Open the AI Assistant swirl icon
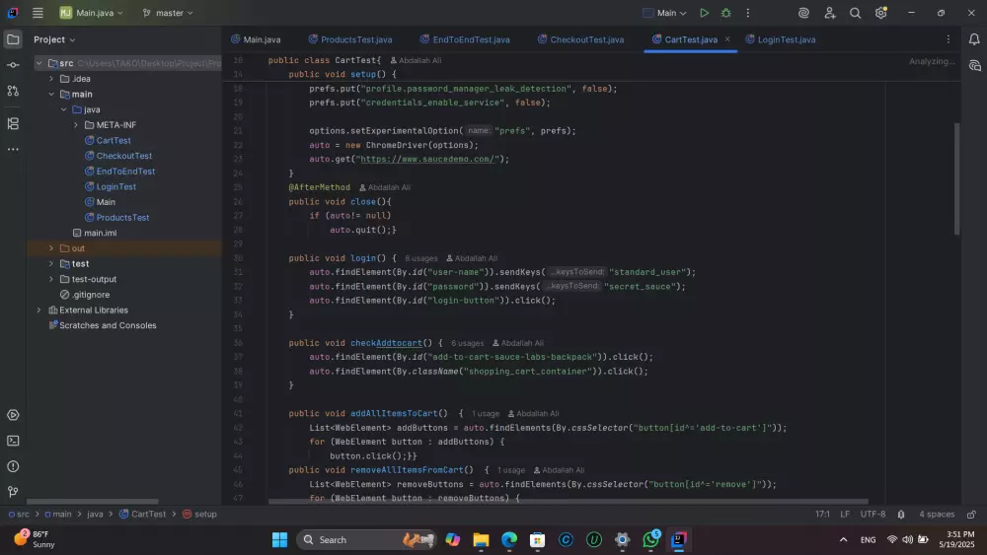Viewport: 987px width, 555px height. point(803,13)
